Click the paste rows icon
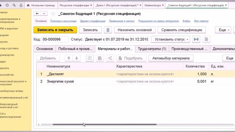This screenshot has height=132, width=235. coord(100,58)
